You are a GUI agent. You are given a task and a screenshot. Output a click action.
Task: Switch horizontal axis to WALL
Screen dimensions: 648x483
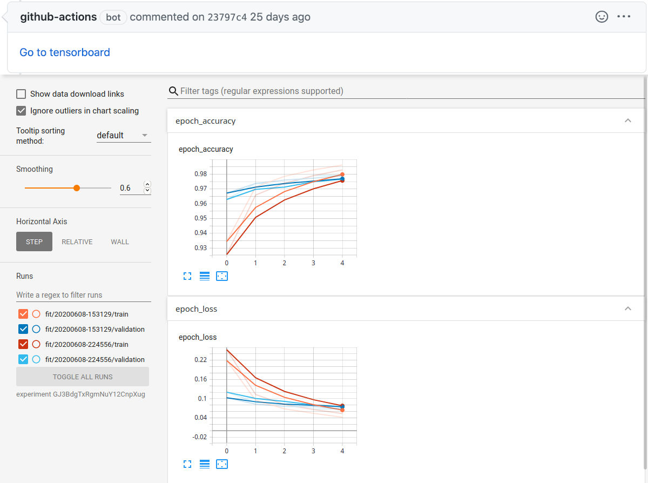click(x=120, y=242)
